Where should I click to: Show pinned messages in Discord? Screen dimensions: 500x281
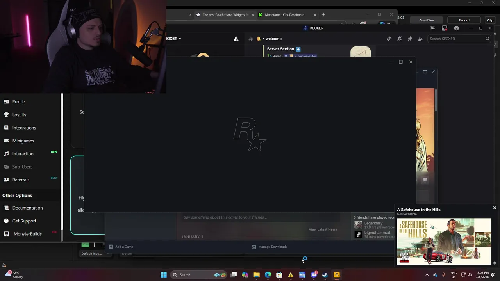(410, 39)
